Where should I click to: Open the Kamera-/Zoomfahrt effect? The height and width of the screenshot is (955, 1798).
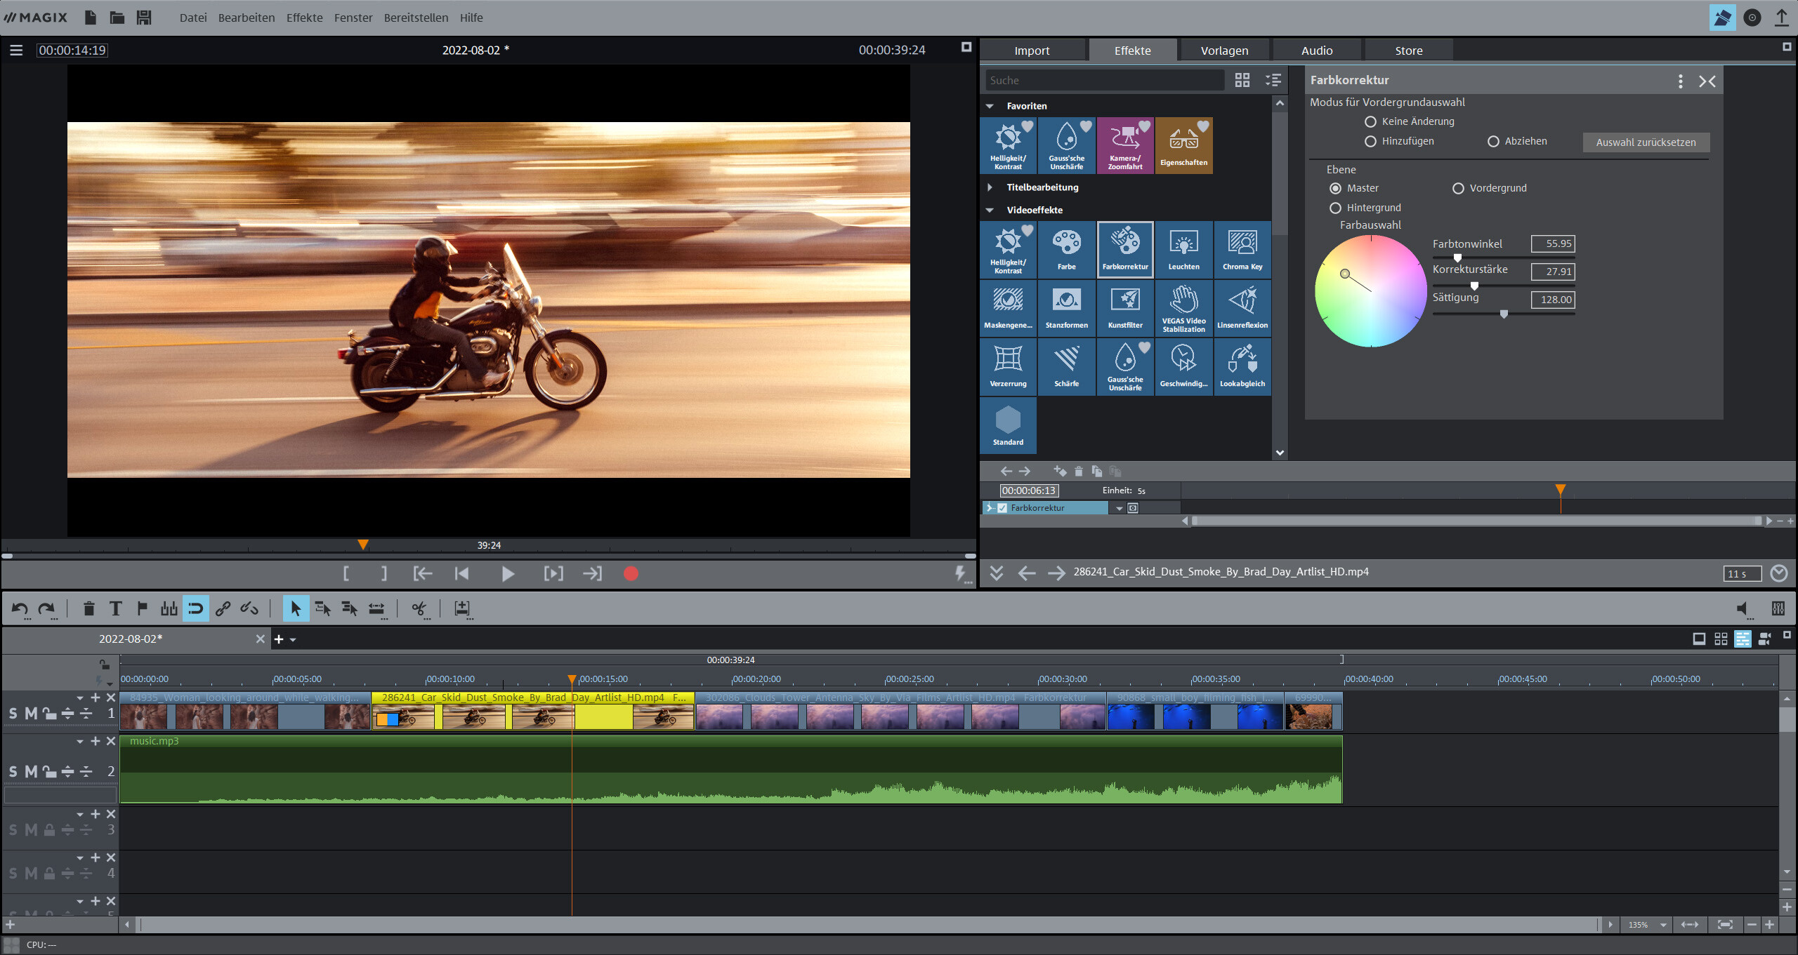point(1124,145)
